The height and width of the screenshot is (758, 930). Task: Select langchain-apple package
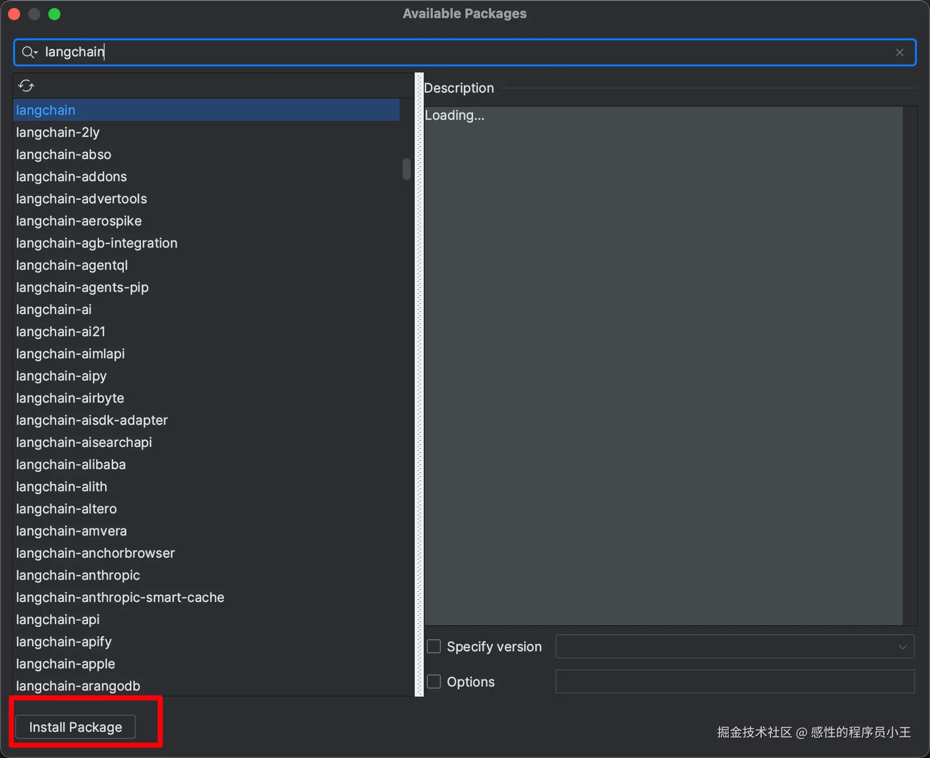point(206,663)
